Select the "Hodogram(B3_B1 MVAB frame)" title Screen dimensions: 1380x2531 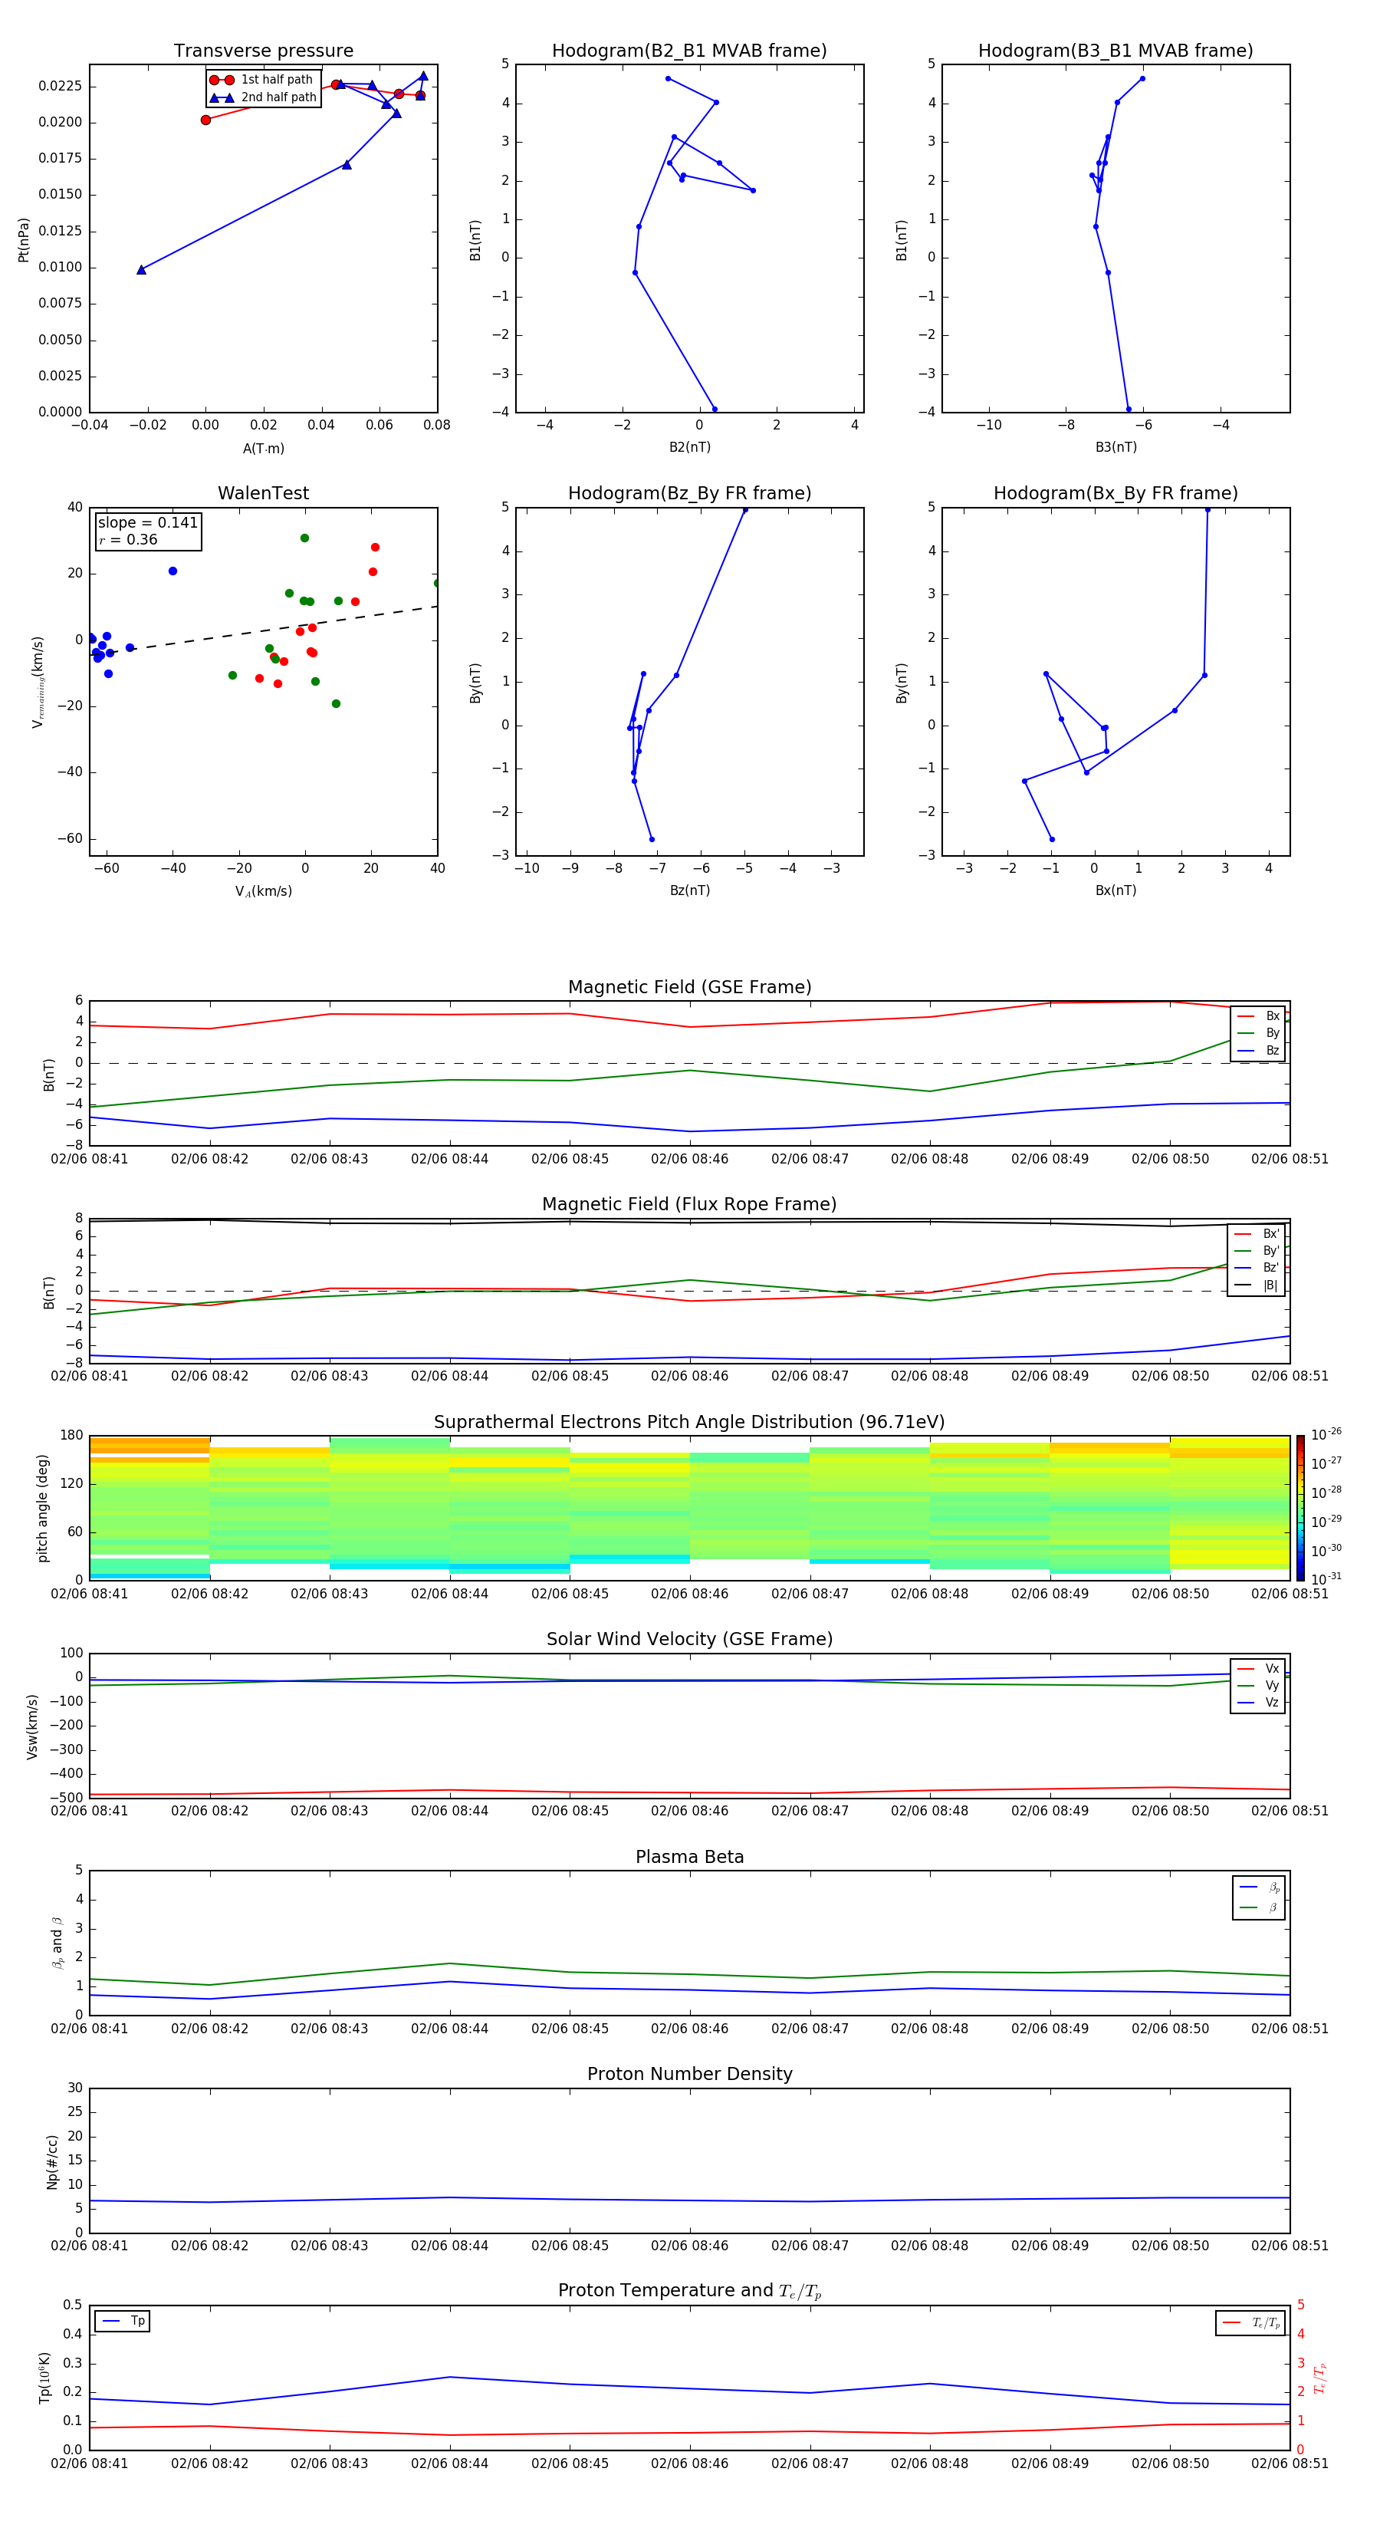click(x=1115, y=51)
